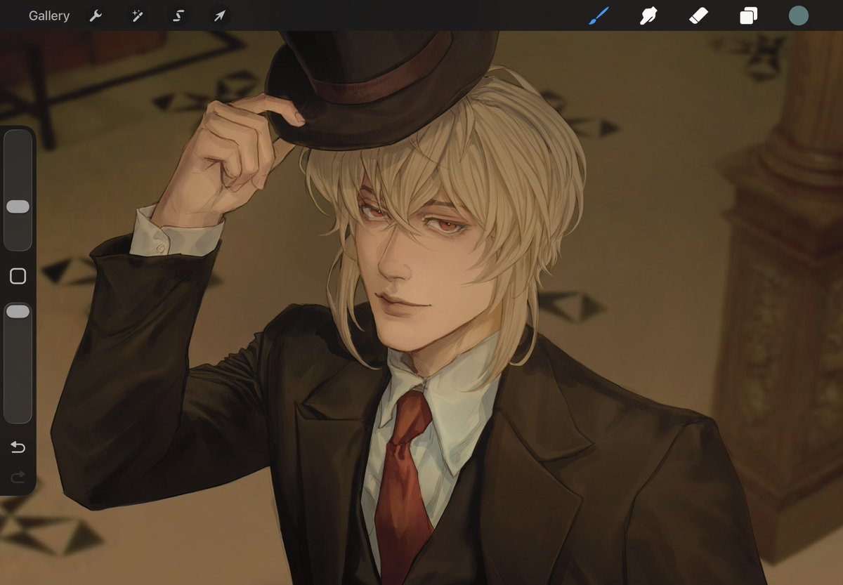
Task: Open the Layers panel
Action: coord(747,15)
